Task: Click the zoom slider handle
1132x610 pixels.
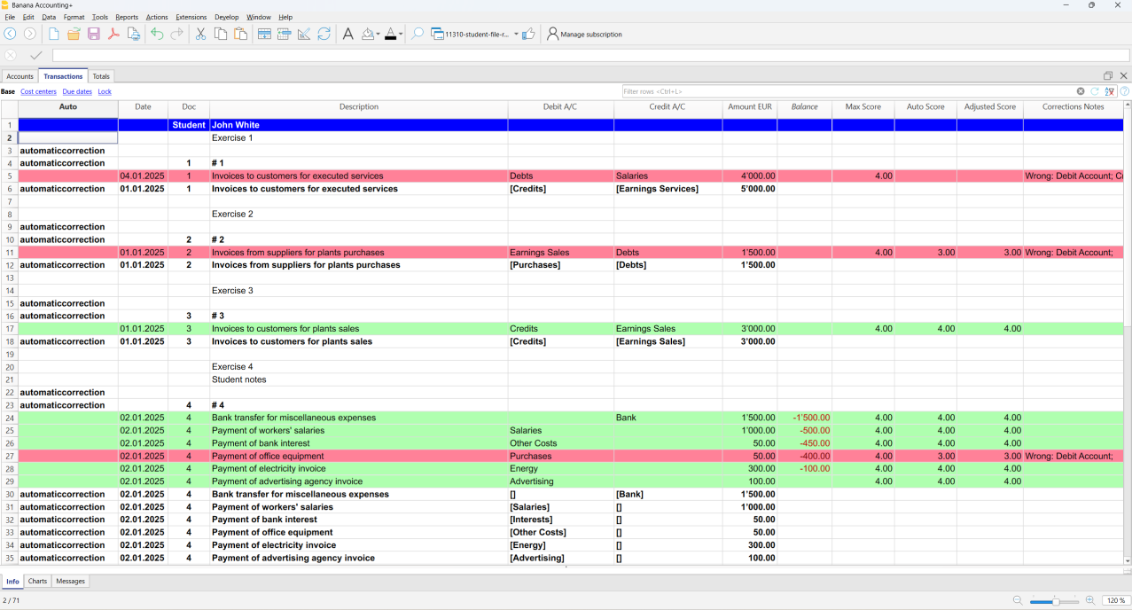Action: tap(1055, 601)
